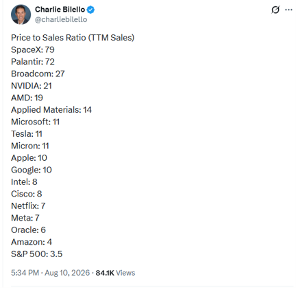296x288 pixels.
Task: Click the Amazon: 4 line
Action: pyautogui.click(x=32, y=242)
